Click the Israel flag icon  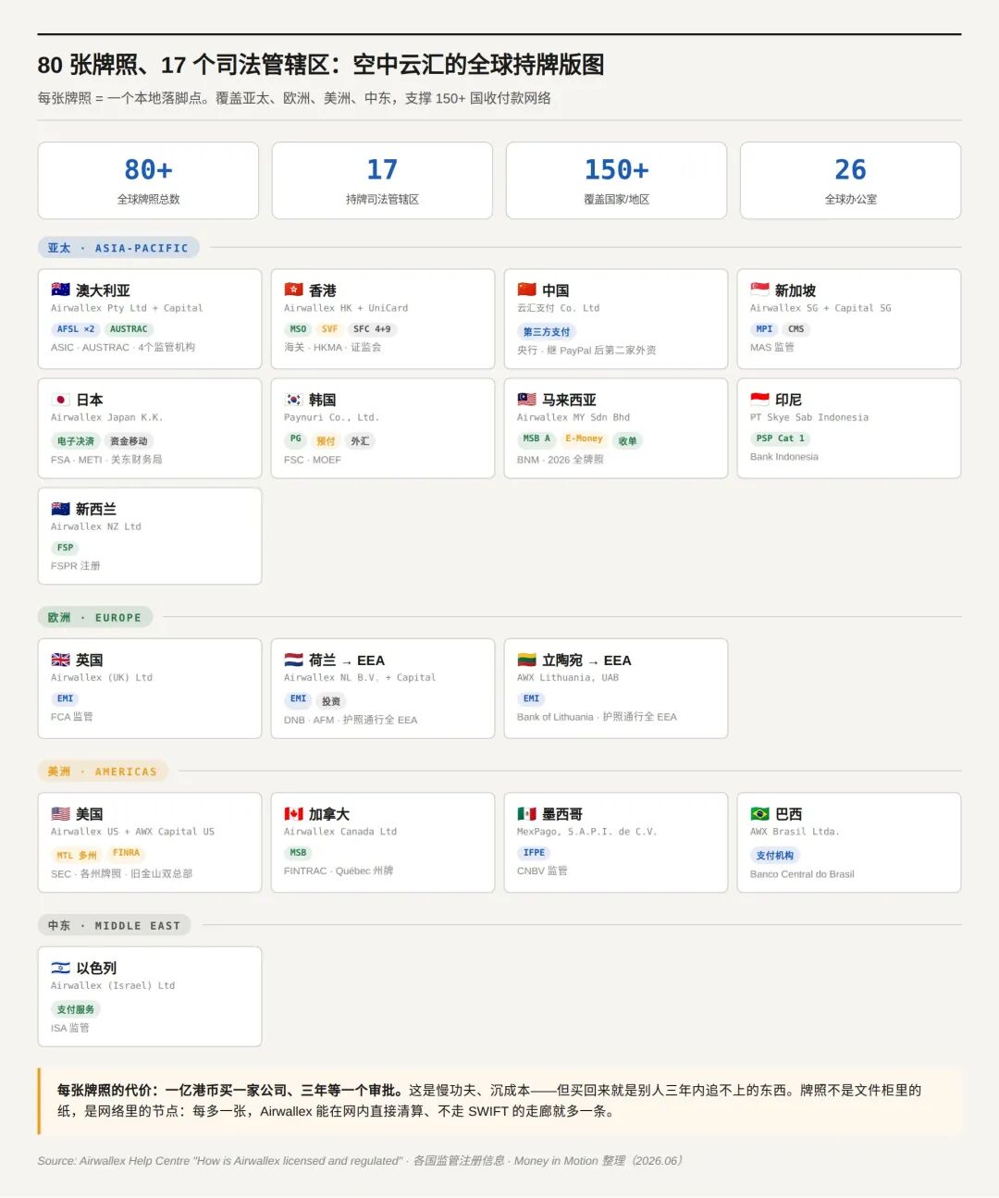(x=60, y=968)
